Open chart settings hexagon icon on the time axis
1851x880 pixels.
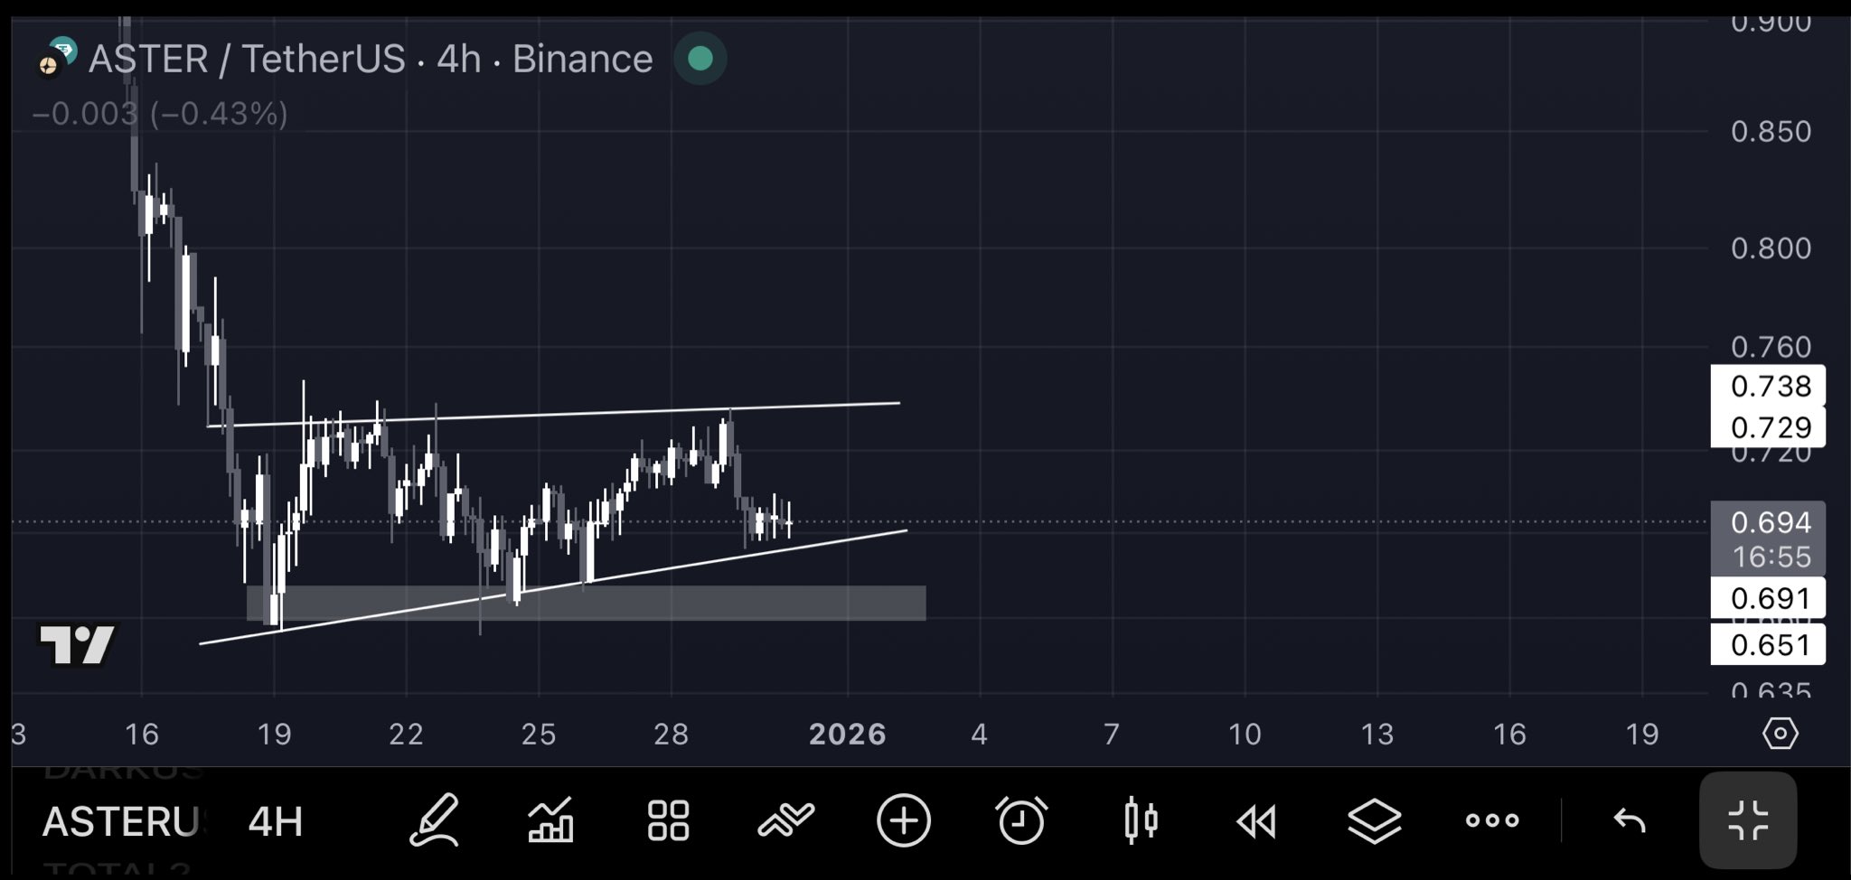click(1780, 733)
